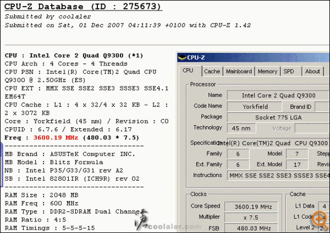The width and height of the screenshot is (330, 233).
Task: Click the bold 'CPU : Intel Core 2 Quad Q9300' line
Action: (x=74, y=56)
